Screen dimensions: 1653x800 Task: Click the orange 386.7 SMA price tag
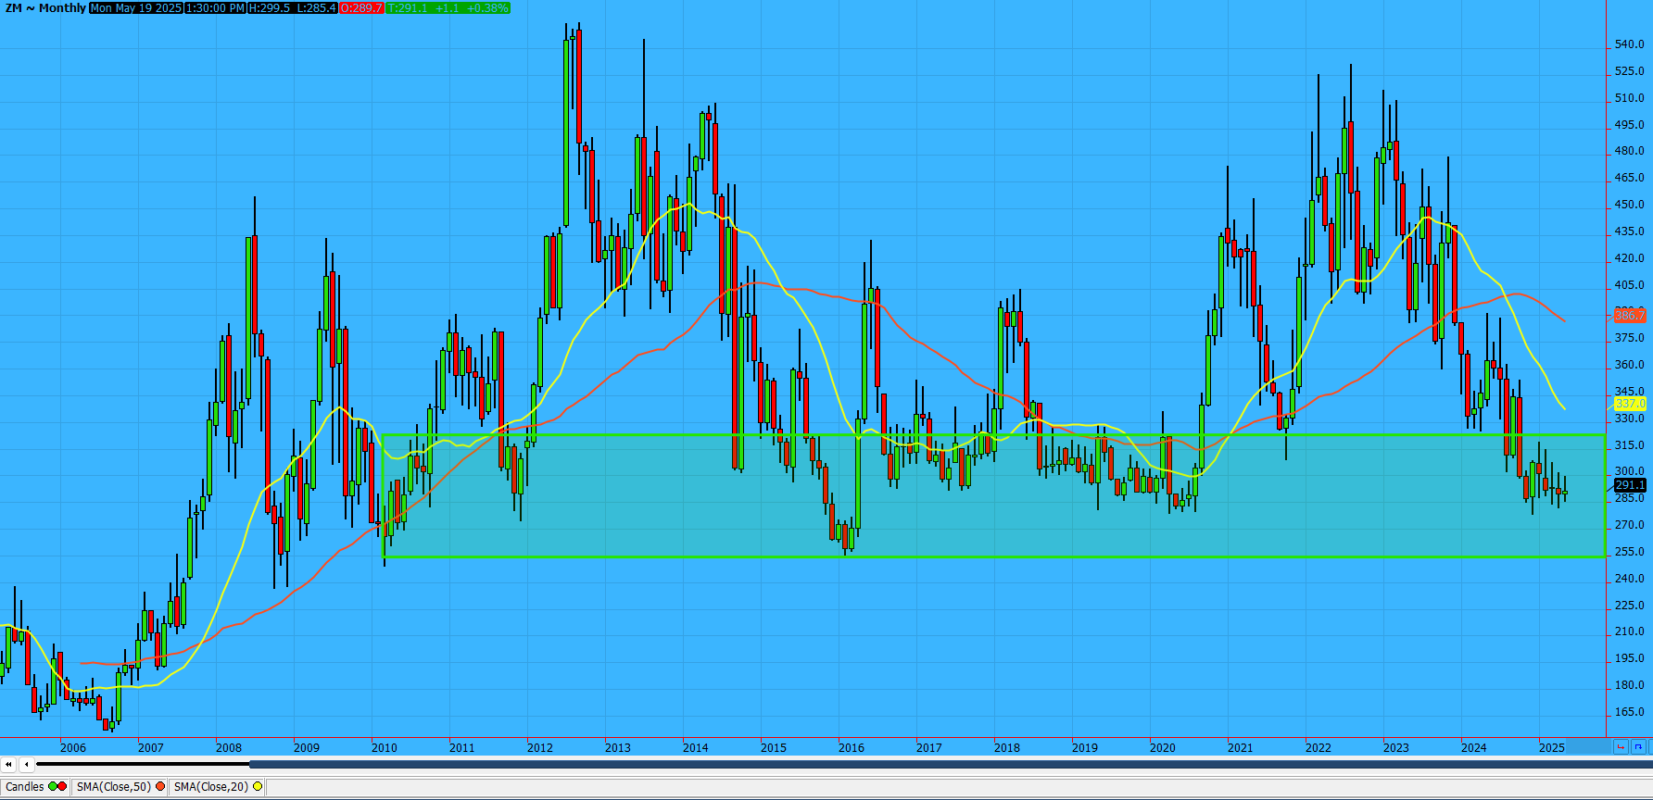pos(1630,316)
